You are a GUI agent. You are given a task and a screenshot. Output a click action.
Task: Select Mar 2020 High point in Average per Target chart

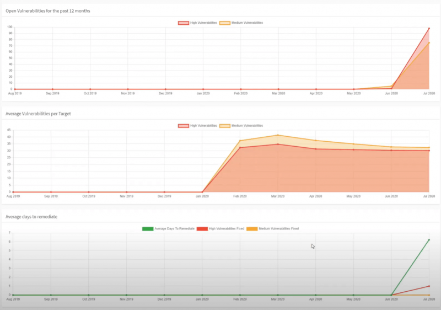coord(278,144)
